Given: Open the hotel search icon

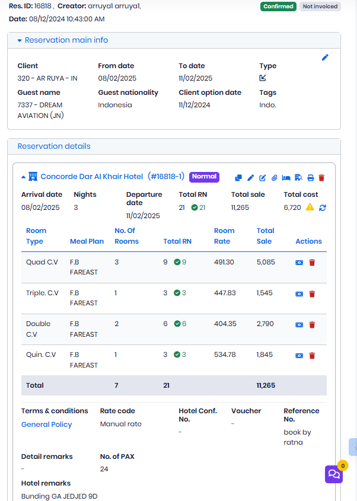Looking at the screenshot, I should pos(298,177).
